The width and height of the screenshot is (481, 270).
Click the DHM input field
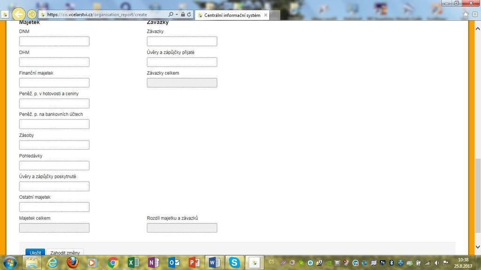point(54,62)
